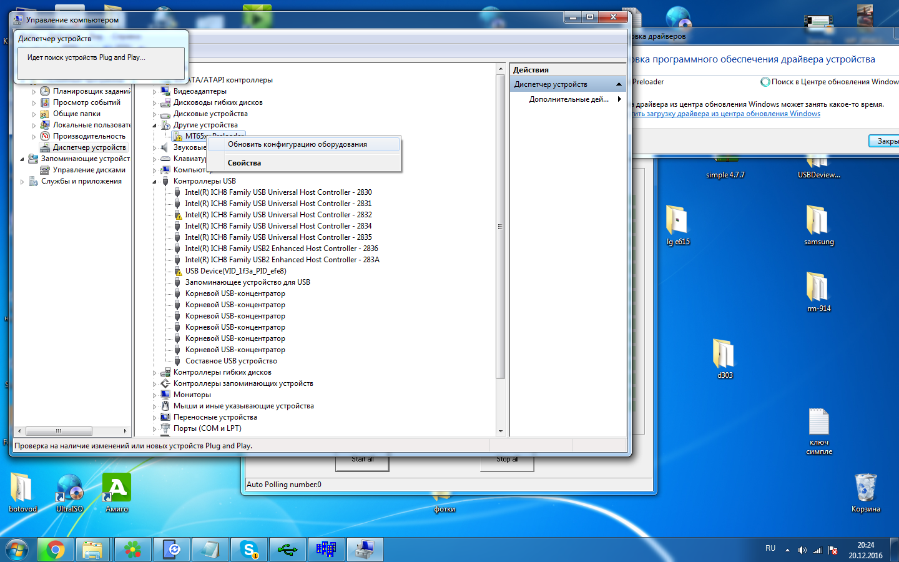Collapse the Контроллеры USB tree node
The width and height of the screenshot is (899, 562).
pos(155,181)
